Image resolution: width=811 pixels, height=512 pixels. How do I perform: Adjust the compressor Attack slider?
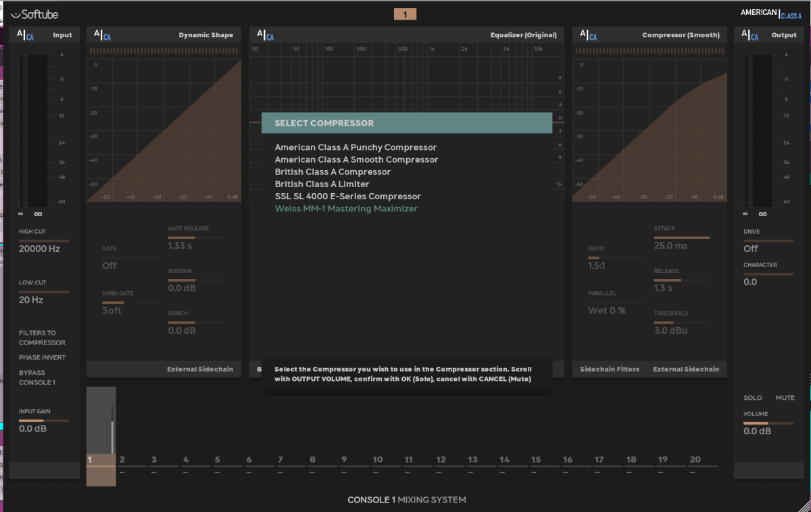pyautogui.click(x=682, y=238)
